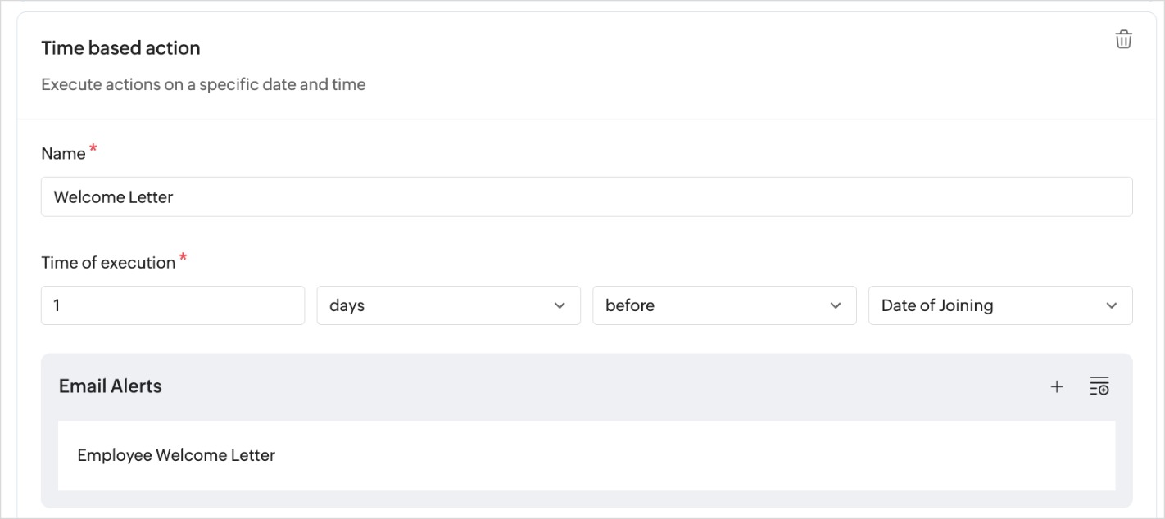Click the Time of execution label
This screenshot has height=519, width=1165.
(108, 263)
